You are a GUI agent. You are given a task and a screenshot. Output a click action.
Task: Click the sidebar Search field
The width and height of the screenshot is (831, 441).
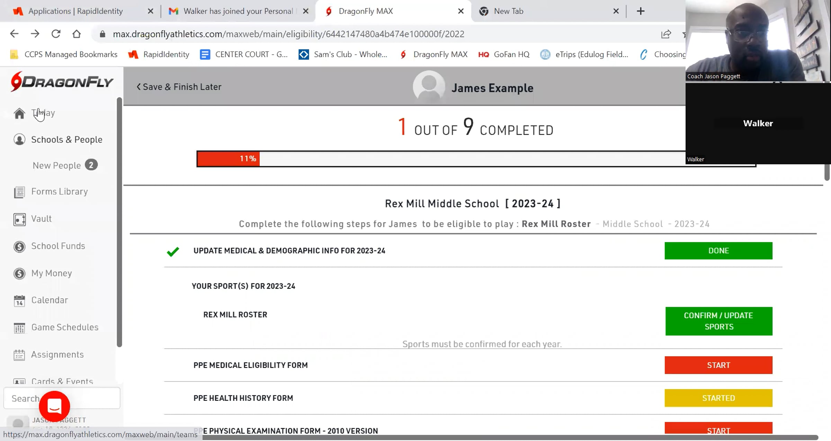coord(62,398)
